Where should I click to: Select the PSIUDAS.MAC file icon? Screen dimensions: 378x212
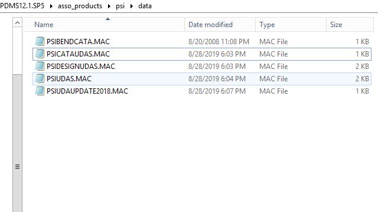(x=40, y=78)
